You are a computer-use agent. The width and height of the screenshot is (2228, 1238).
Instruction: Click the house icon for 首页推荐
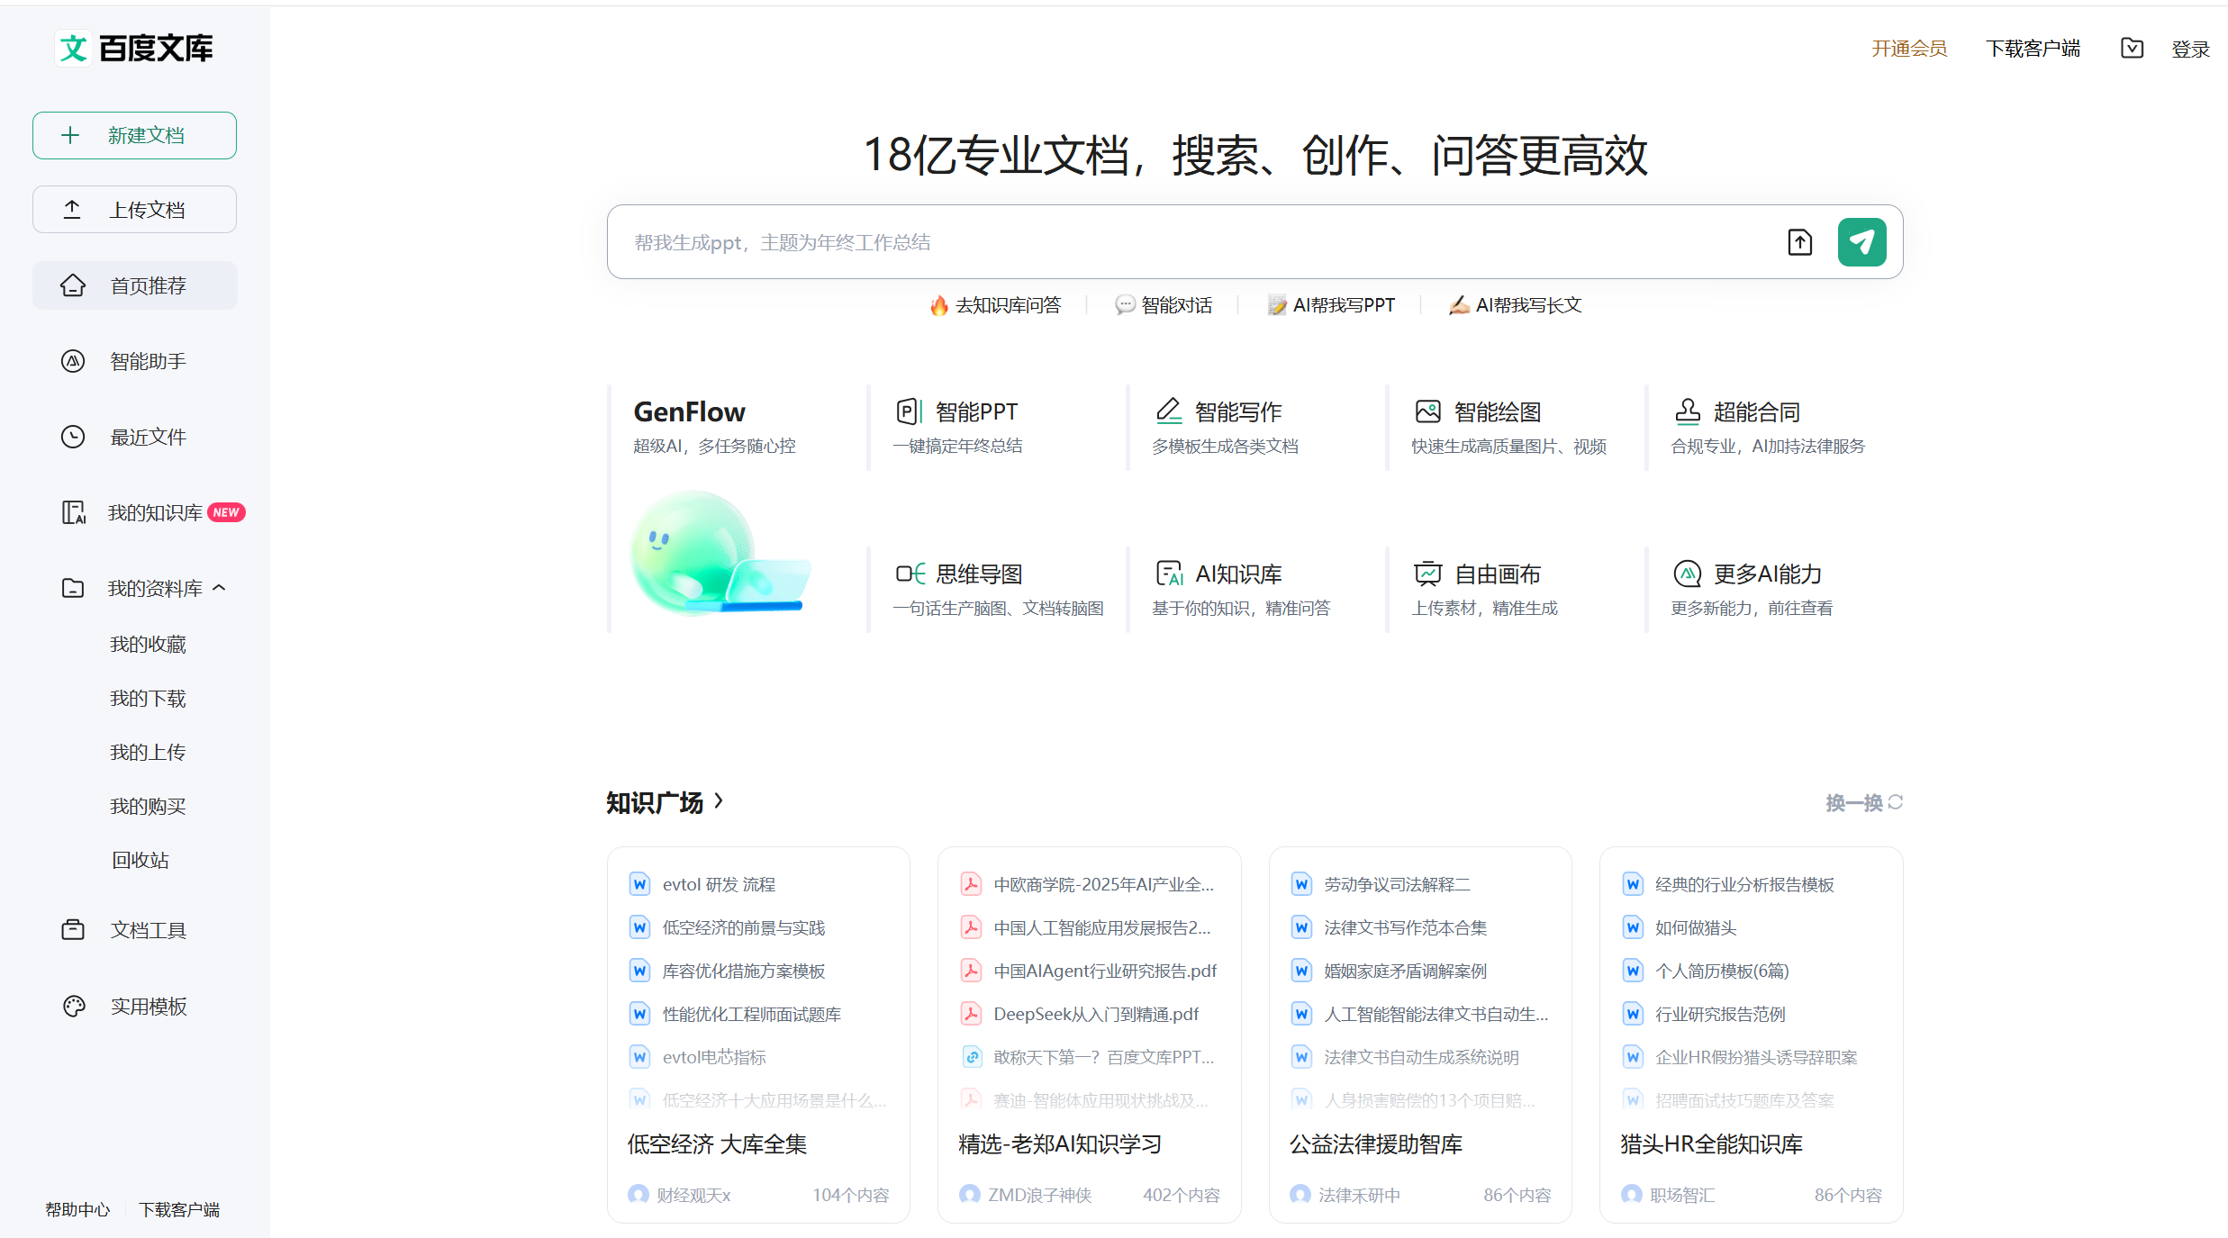pyautogui.click(x=73, y=285)
